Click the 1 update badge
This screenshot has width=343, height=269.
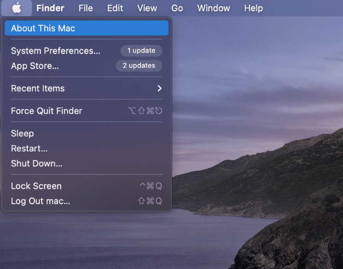coord(141,51)
